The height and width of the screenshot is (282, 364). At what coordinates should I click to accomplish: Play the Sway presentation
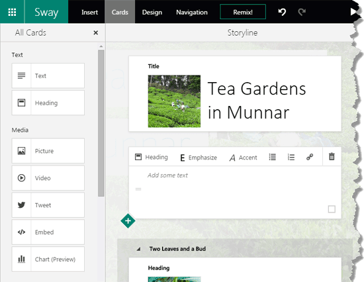click(353, 12)
